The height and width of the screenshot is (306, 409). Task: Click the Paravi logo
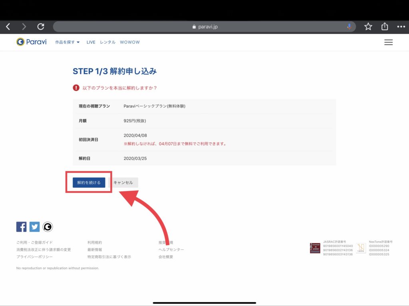click(31, 42)
